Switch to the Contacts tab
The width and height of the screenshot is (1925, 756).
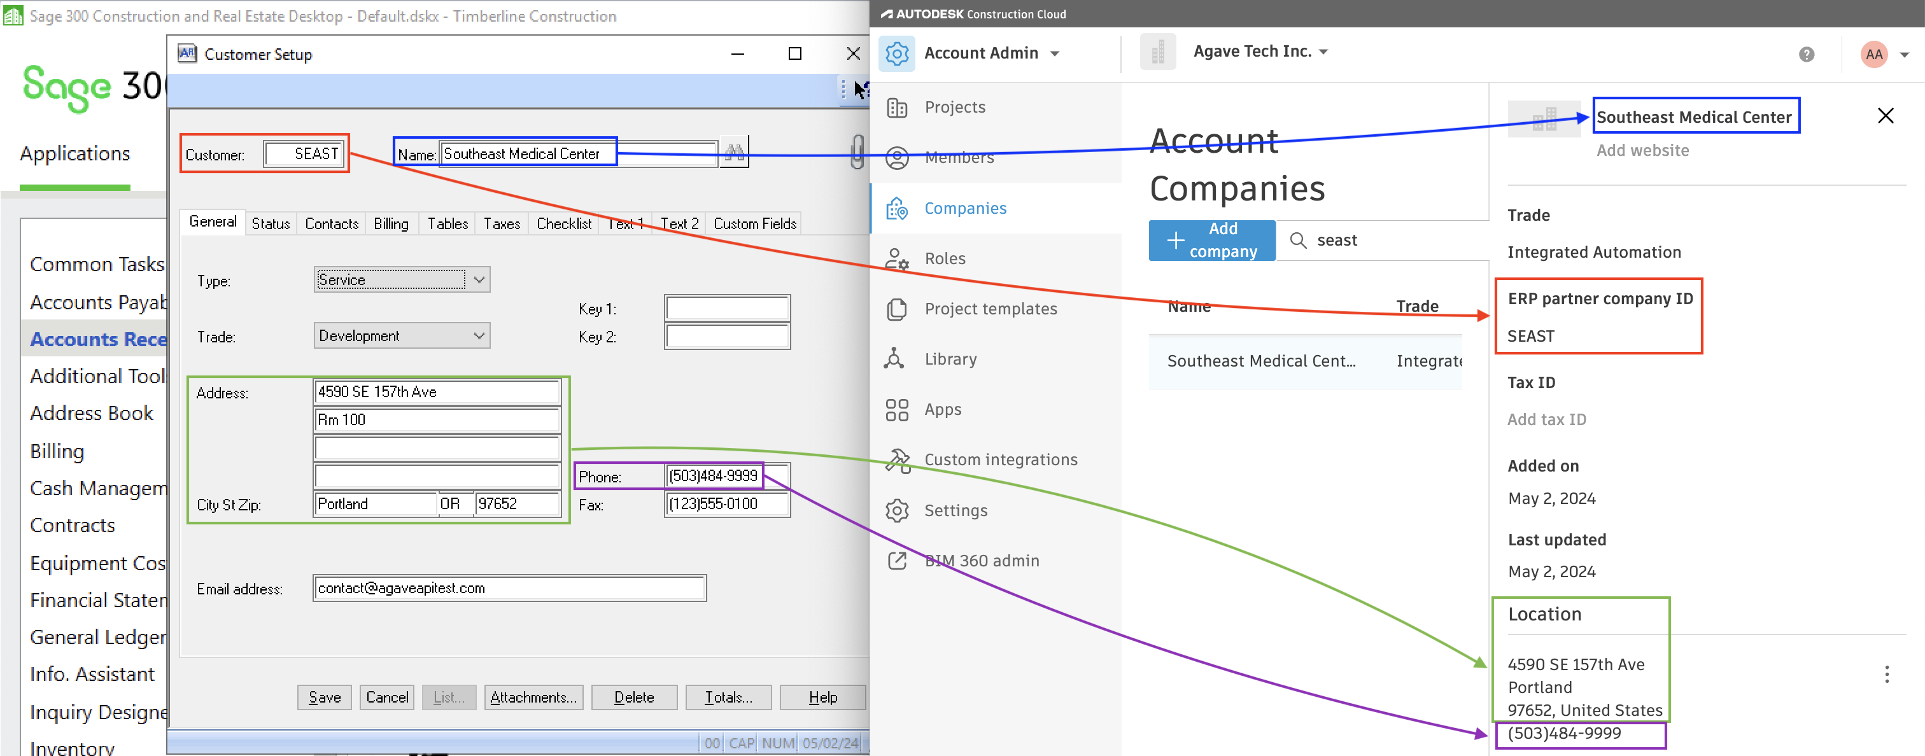click(331, 223)
